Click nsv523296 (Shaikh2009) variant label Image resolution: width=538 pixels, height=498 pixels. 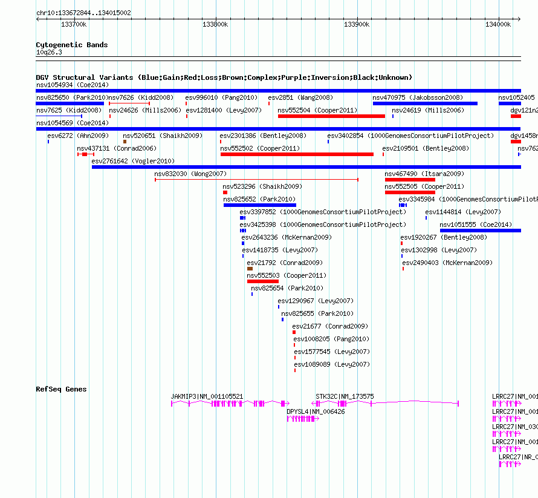[x=262, y=186]
